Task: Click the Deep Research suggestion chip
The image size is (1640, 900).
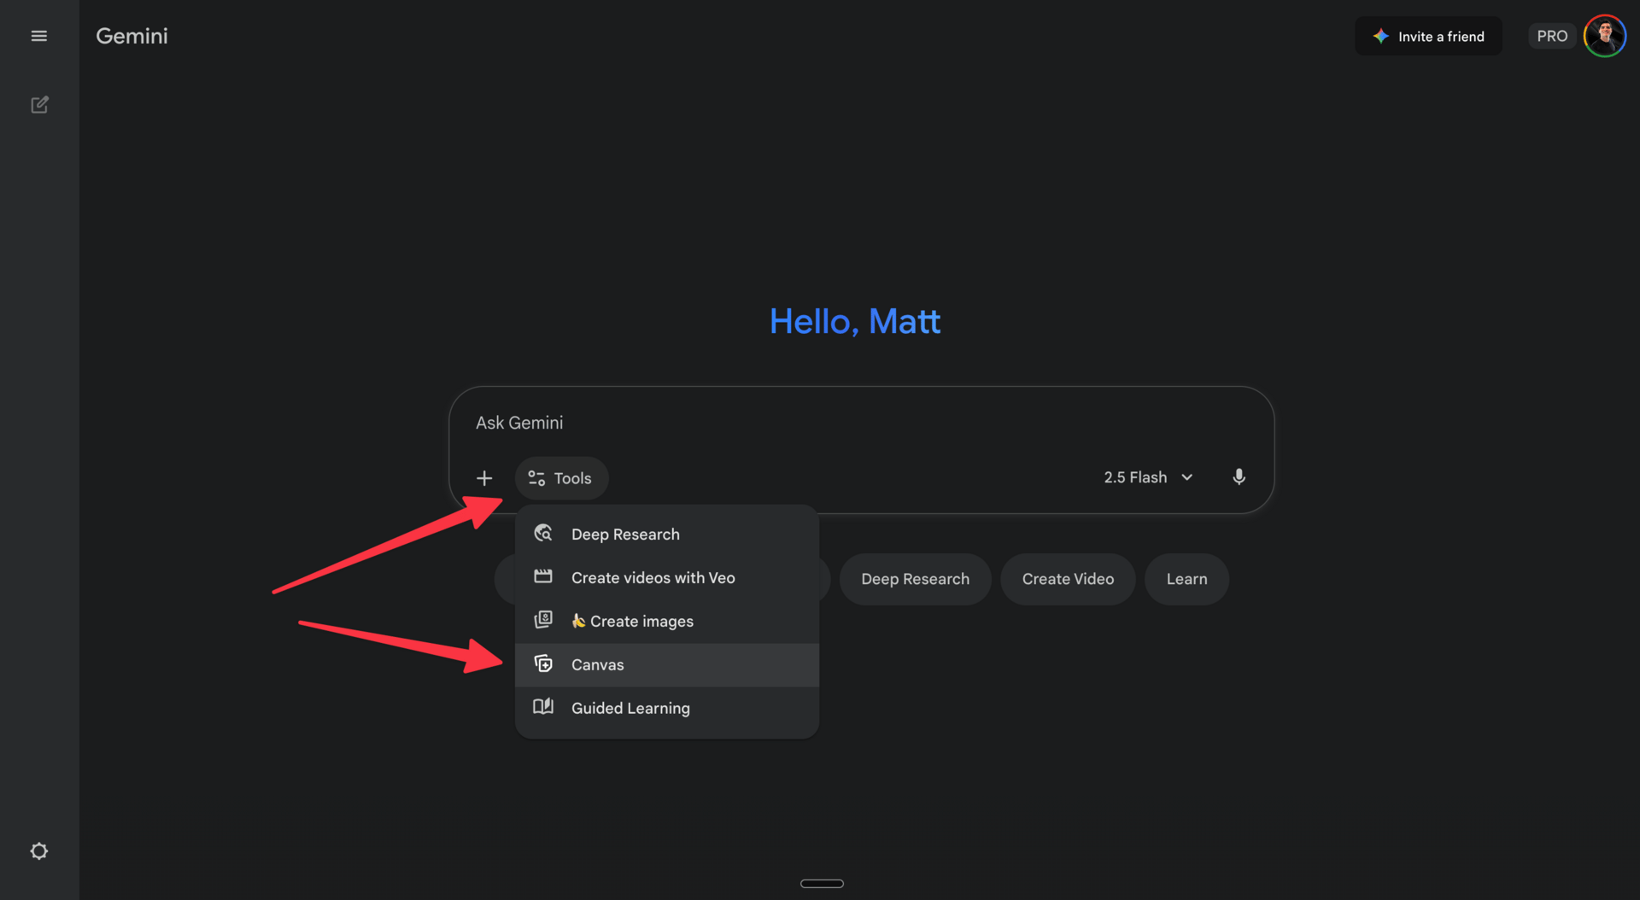Action: click(x=915, y=579)
